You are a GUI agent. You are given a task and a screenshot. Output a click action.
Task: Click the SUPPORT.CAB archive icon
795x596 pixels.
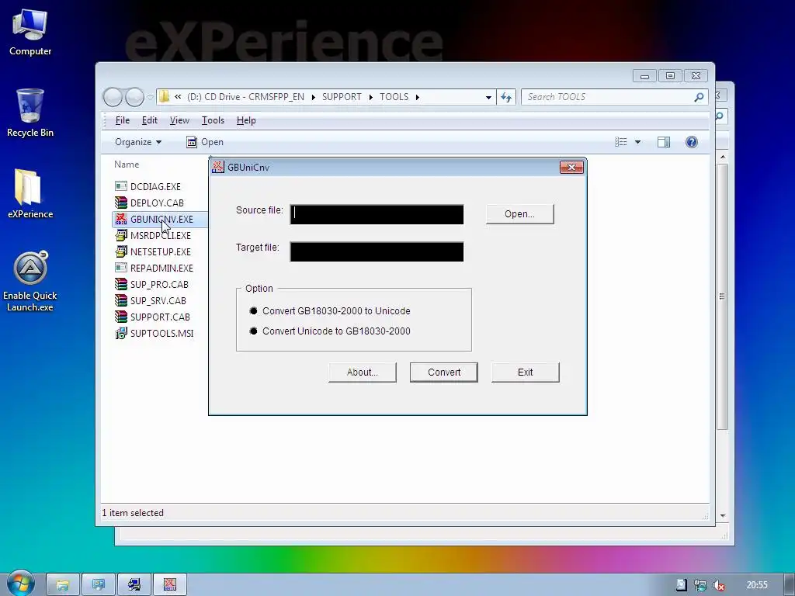tap(120, 317)
